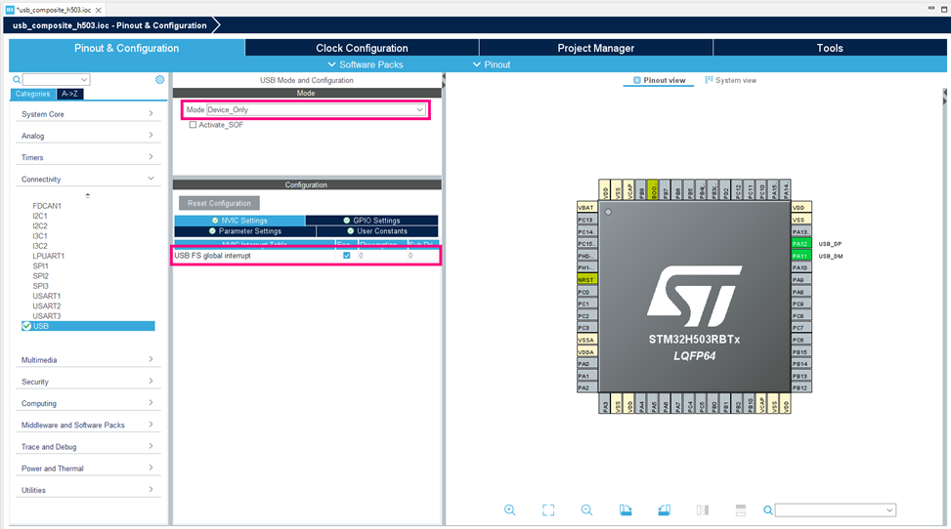Select the VSSA pin on the chip
The width and height of the screenshot is (951, 529).
click(587, 340)
